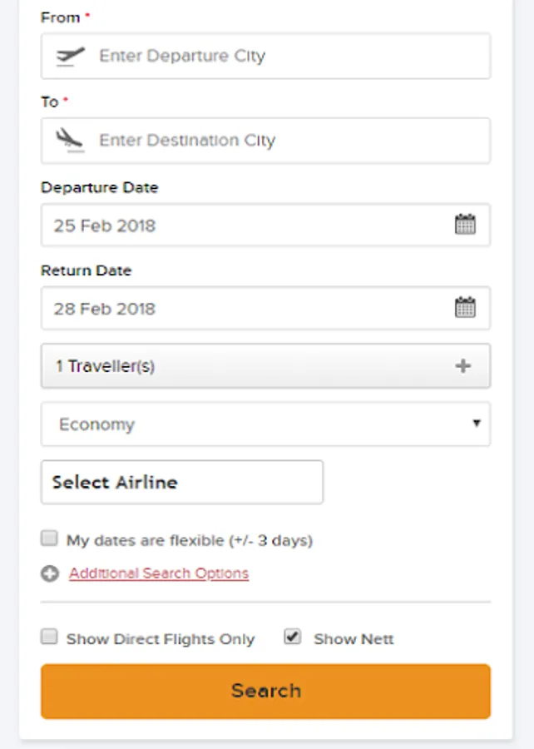
Task: Open the Additional Search Options link
Action: [x=159, y=573]
